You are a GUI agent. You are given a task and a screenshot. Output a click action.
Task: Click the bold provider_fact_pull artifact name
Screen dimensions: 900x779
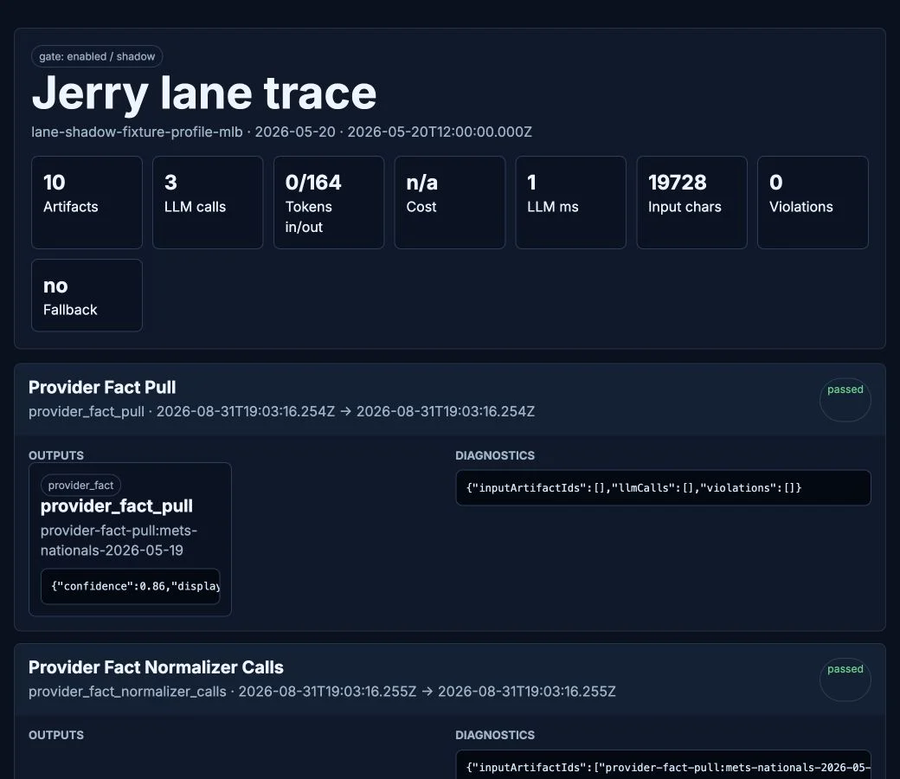click(x=117, y=505)
